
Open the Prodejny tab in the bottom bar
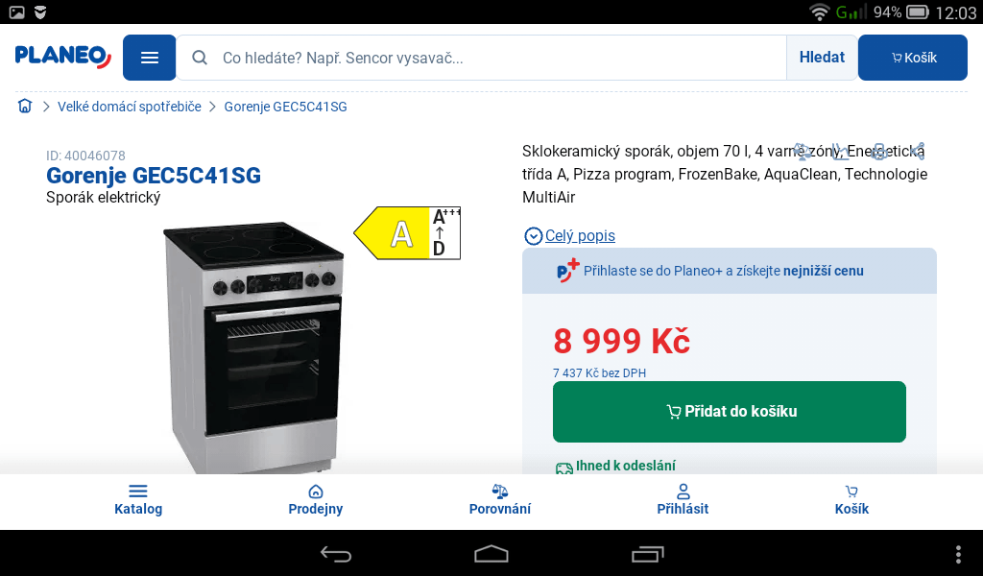tap(315, 500)
